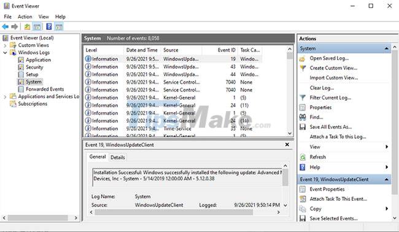Screen dimensions: 399x232
Task: Click the Clear Log action
Action: coord(322,88)
